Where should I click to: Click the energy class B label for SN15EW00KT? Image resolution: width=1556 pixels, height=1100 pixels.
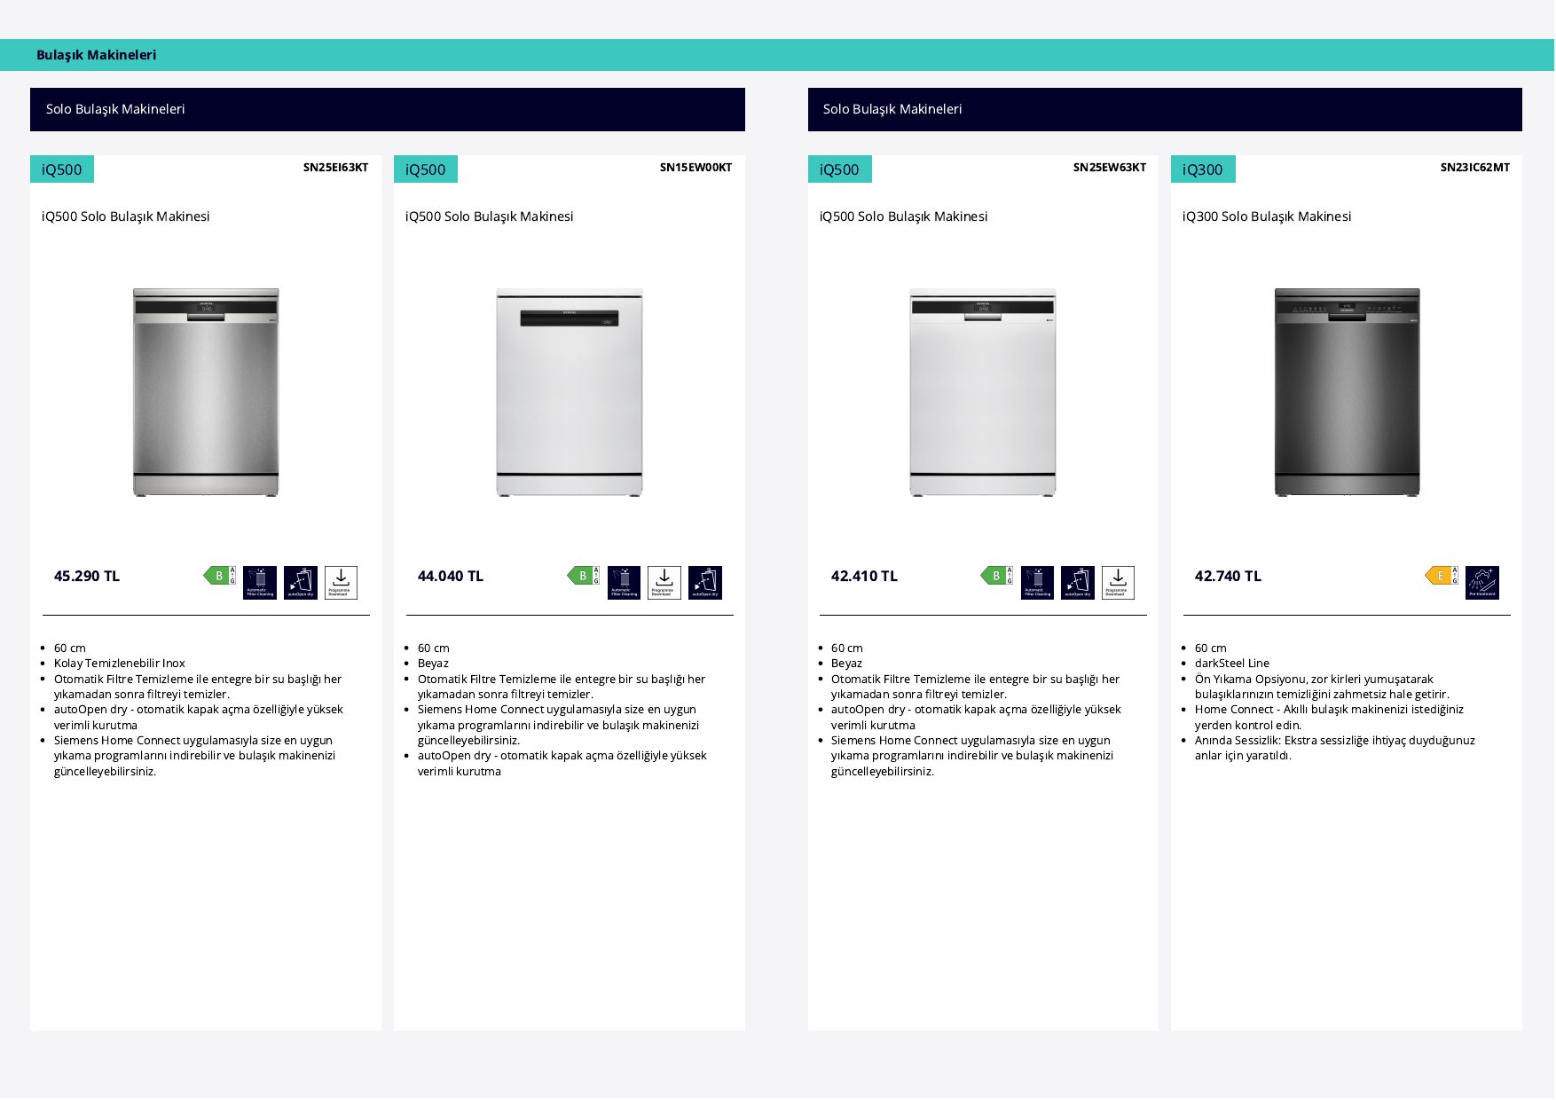pos(584,576)
